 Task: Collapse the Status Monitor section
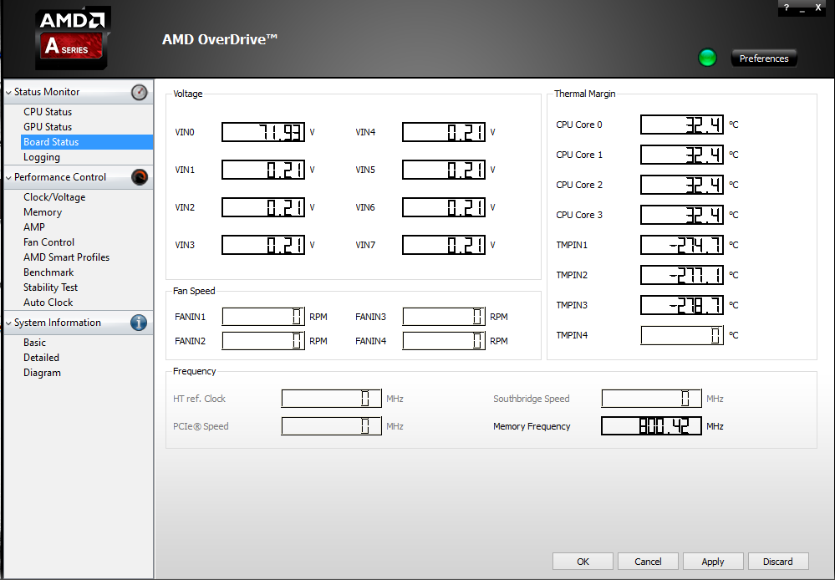[8, 92]
